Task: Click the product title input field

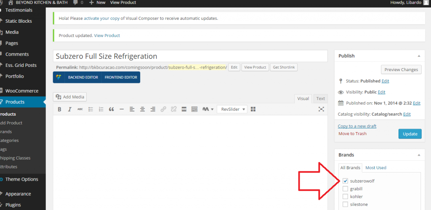Action: click(190, 56)
